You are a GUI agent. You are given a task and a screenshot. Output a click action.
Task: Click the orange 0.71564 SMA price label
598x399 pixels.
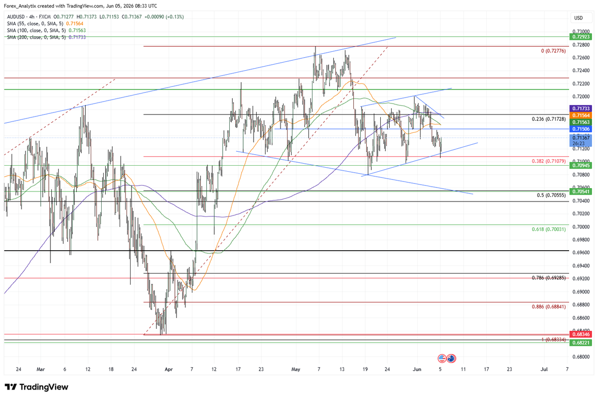tap(581, 115)
